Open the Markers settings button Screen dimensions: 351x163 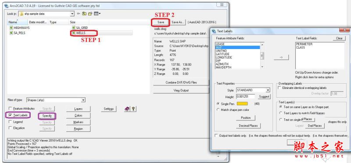click(x=79, y=122)
